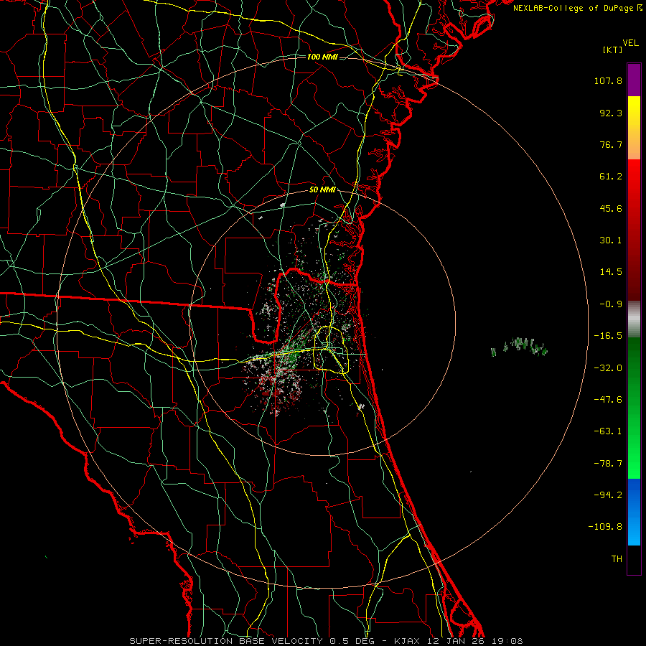Screen dimensions: 646x646
Task: Click the 100 NMI range ring label
Action: click(x=322, y=57)
